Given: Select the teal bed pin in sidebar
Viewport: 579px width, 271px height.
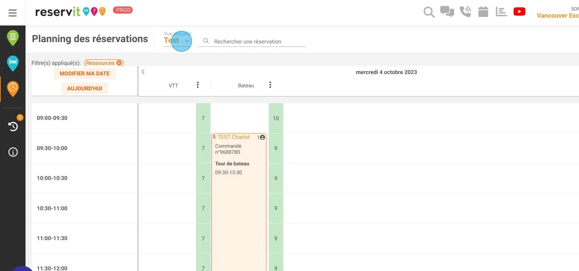Looking at the screenshot, I should point(13,63).
